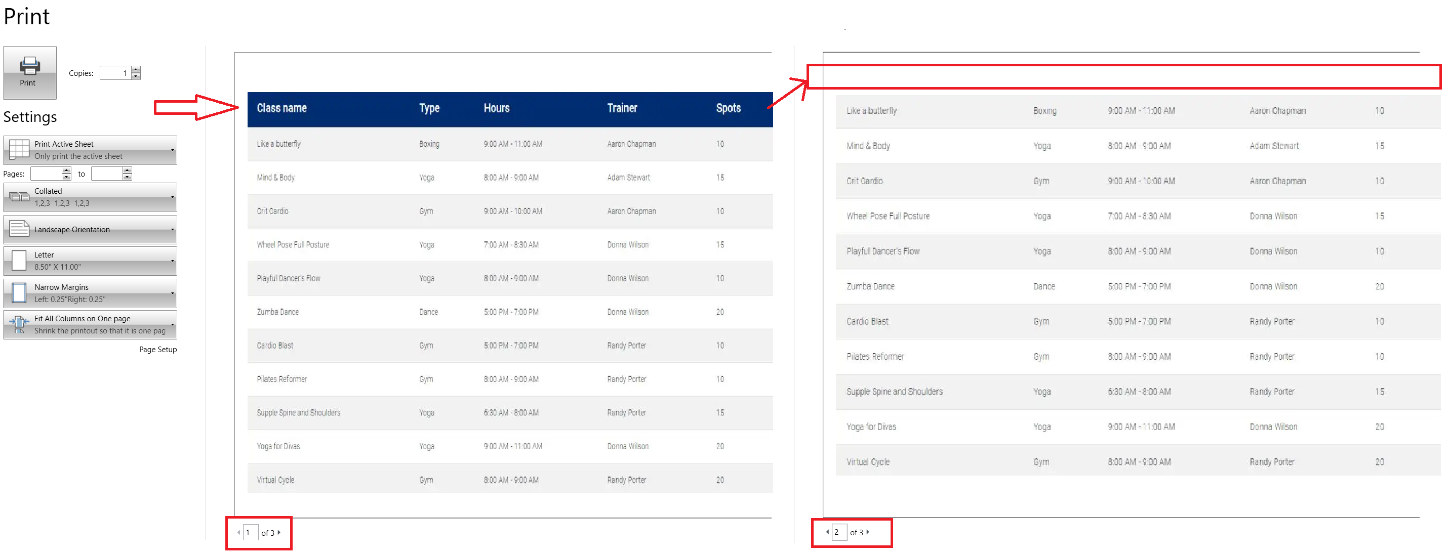Go to previous page in right preview

[827, 532]
